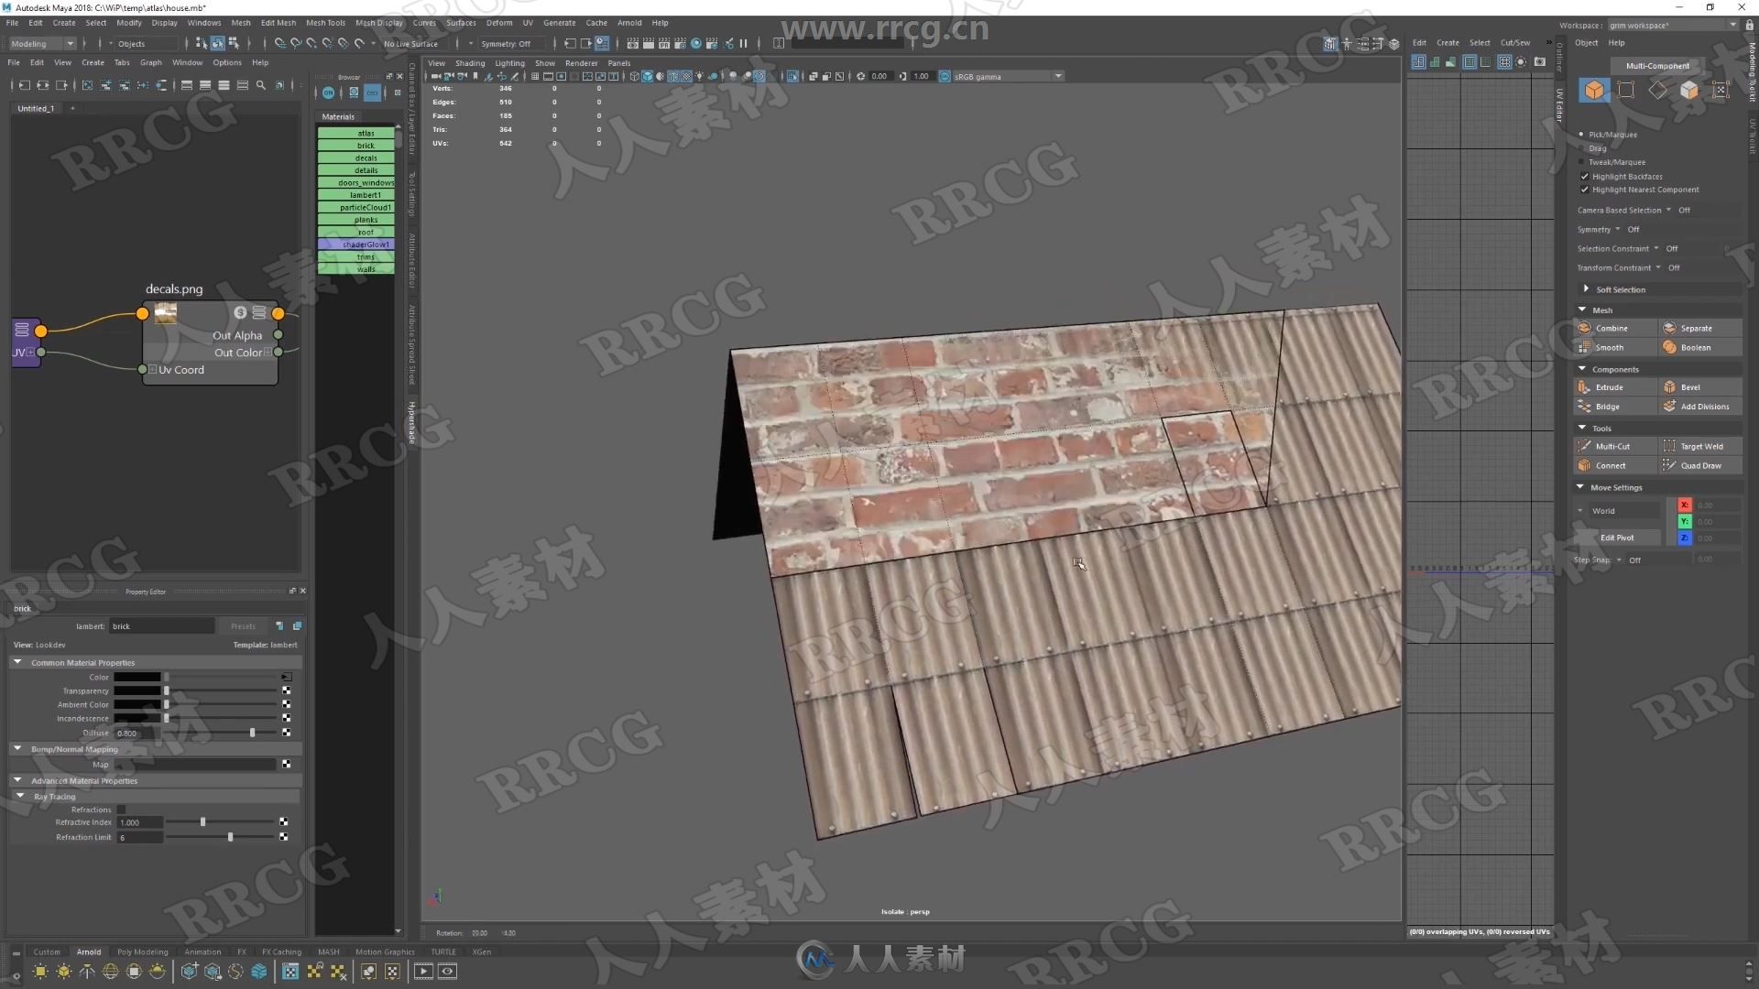This screenshot has width=1759, height=989.
Task: Select the Target Weld tool
Action: coord(1698,447)
